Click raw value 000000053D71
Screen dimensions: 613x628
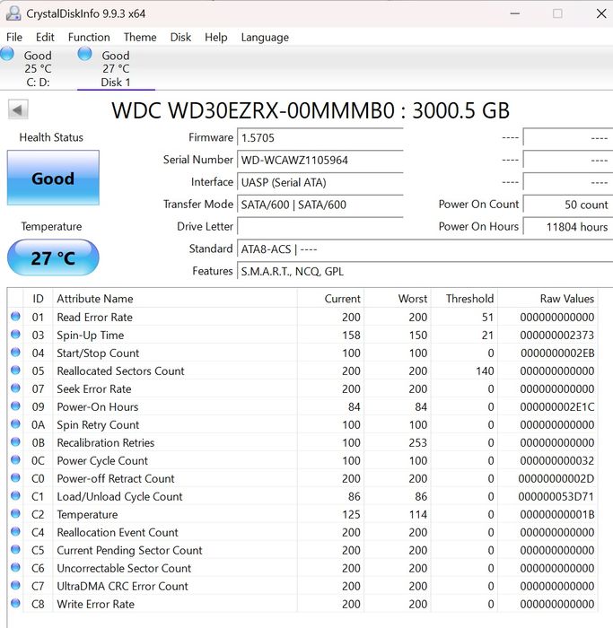pos(556,497)
